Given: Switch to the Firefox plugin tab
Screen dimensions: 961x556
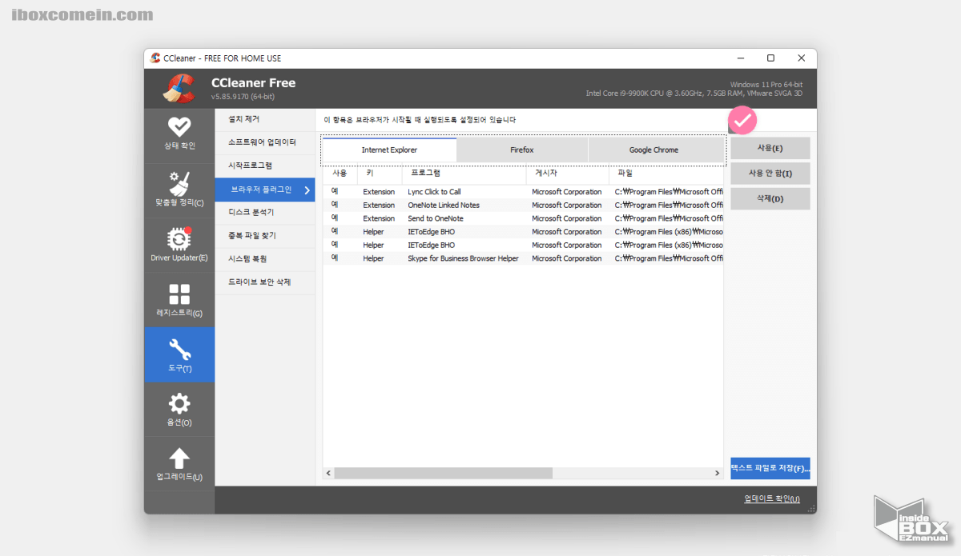Looking at the screenshot, I should coord(521,150).
